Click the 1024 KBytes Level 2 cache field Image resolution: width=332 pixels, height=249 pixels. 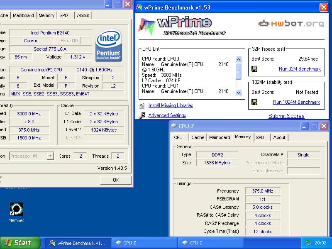(x=104, y=130)
